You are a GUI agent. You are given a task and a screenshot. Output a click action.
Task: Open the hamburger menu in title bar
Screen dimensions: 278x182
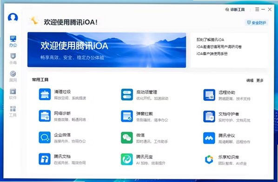tap(257, 9)
